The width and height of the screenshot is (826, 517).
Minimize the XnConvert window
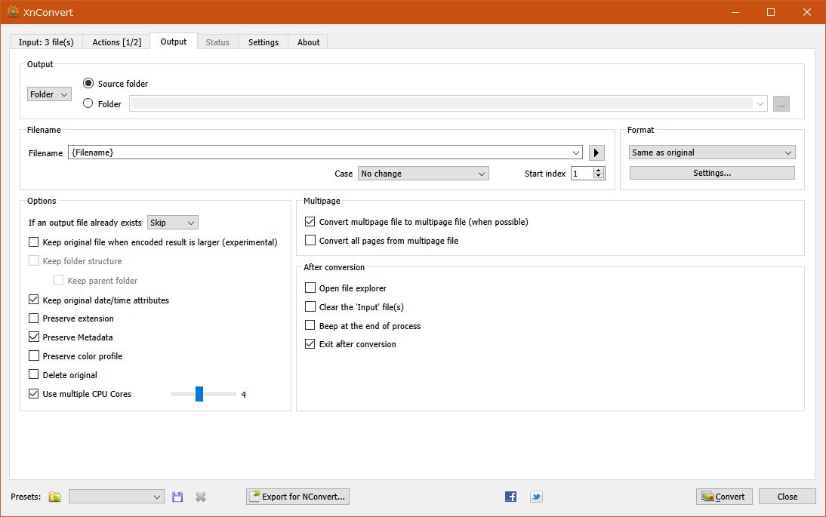[x=735, y=12]
